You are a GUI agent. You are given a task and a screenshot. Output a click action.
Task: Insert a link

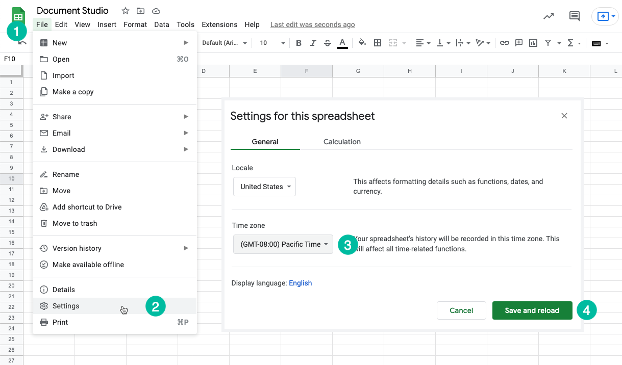click(x=505, y=43)
